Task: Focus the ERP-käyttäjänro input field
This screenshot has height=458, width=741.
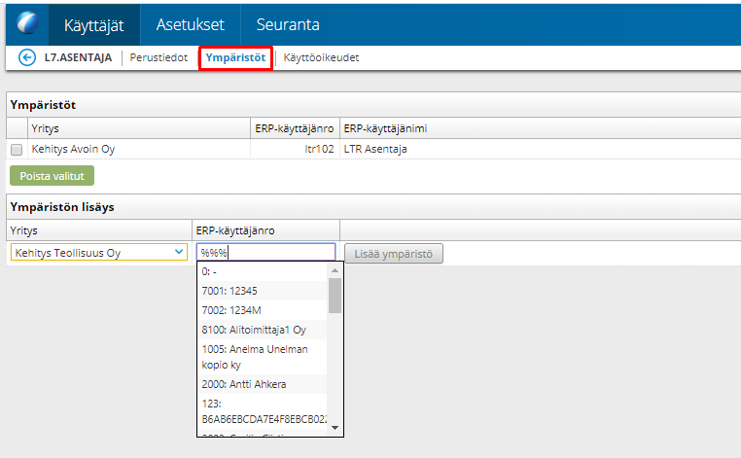Action: point(266,253)
